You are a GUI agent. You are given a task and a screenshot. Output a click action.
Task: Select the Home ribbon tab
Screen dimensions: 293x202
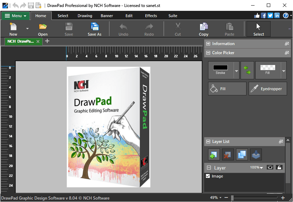(x=41, y=16)
